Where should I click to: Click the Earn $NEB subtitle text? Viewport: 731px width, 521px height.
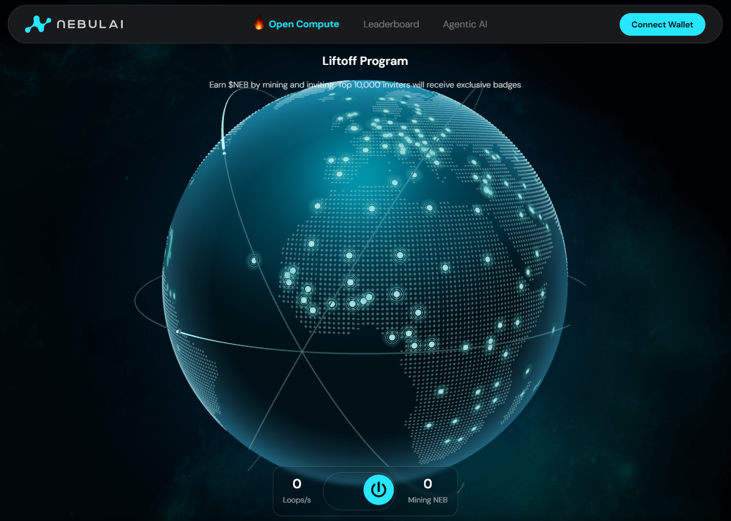pyautogui.click(x=365, y=85)
